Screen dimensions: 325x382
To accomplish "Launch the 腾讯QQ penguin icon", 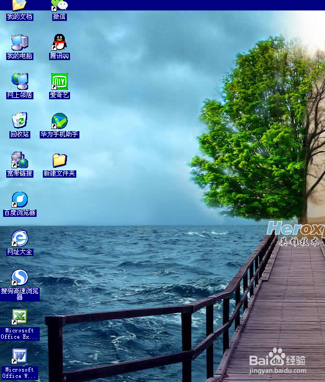I will 59,42.
